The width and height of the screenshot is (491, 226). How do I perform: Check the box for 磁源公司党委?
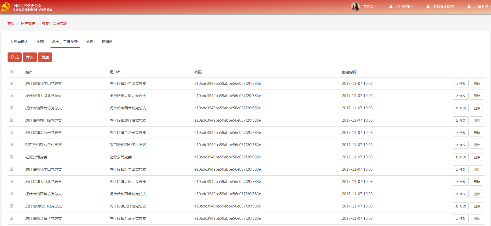pyautogui.click(x=11, y=157)
